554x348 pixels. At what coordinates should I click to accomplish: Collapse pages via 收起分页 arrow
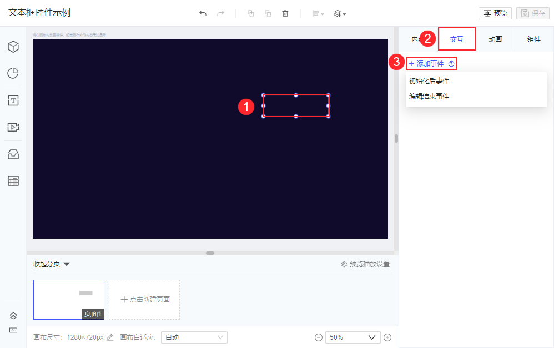coord(67,264)
